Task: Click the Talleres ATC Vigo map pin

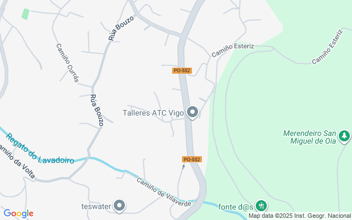Action: [193, 112]
